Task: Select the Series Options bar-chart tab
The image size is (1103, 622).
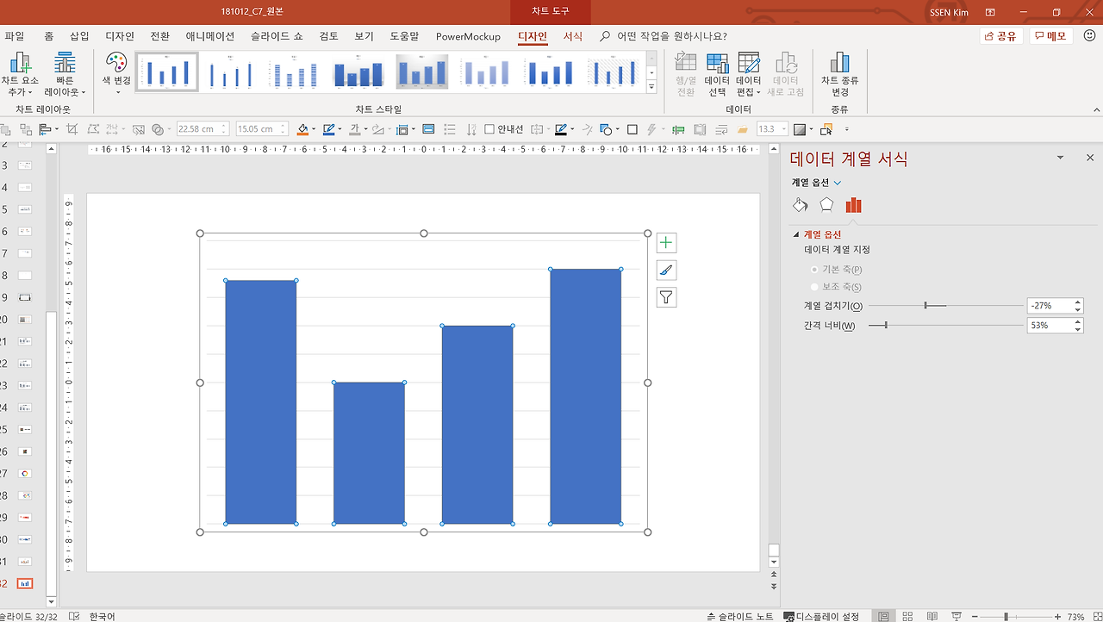Action: 853,205
